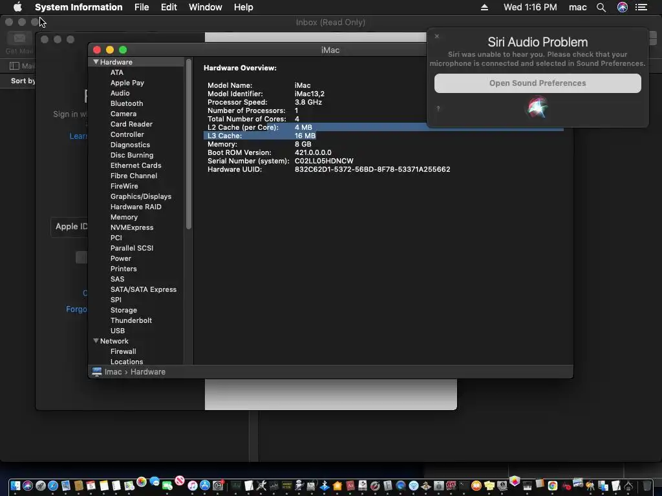The width and height of the screenshot is (662, 496).
Task: Click the eject icon in the menu bar
Action: (484, 7)
